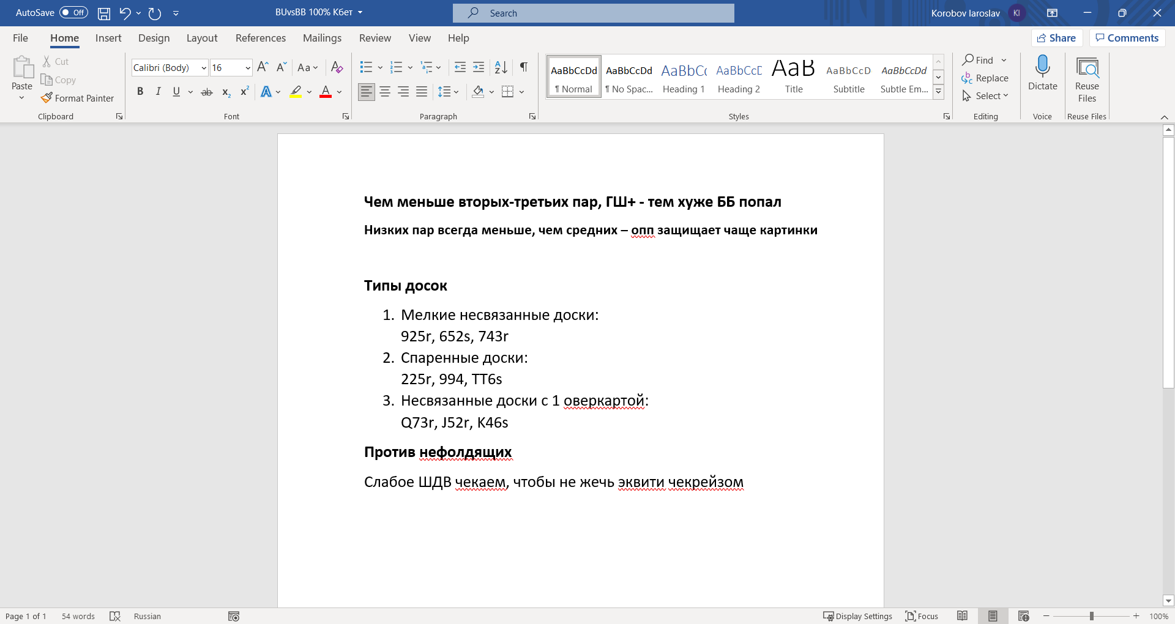Expand the Find options arrow
The height and width of the screenshot is (624, 1175).
(x=1004, y=60)
